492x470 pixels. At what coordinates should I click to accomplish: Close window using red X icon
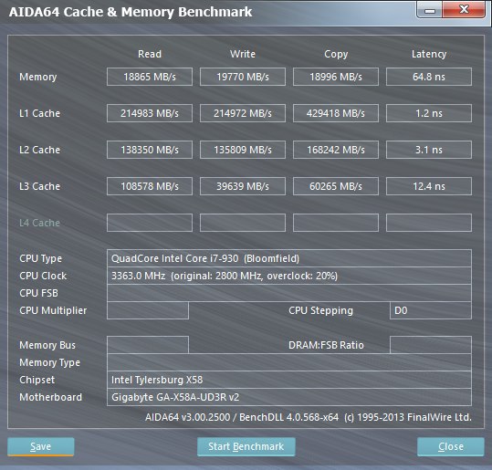(464, 9)
